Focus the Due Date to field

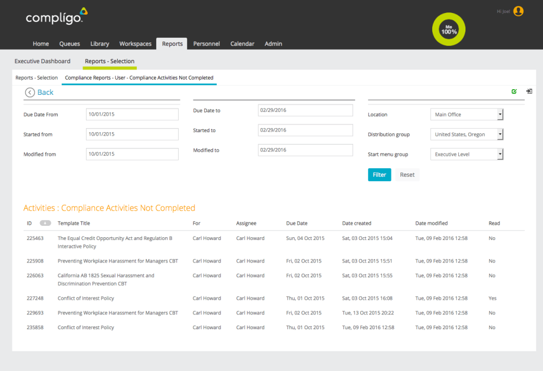coord(305,110)
